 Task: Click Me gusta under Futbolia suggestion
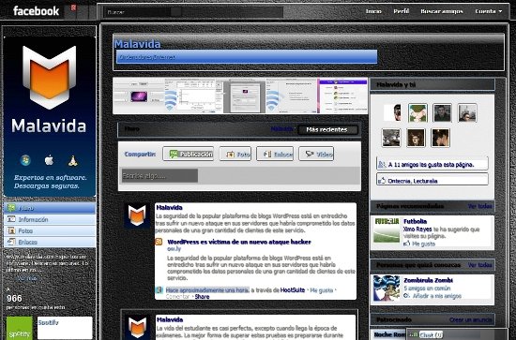pyautogui.click(x=423, y=244)
